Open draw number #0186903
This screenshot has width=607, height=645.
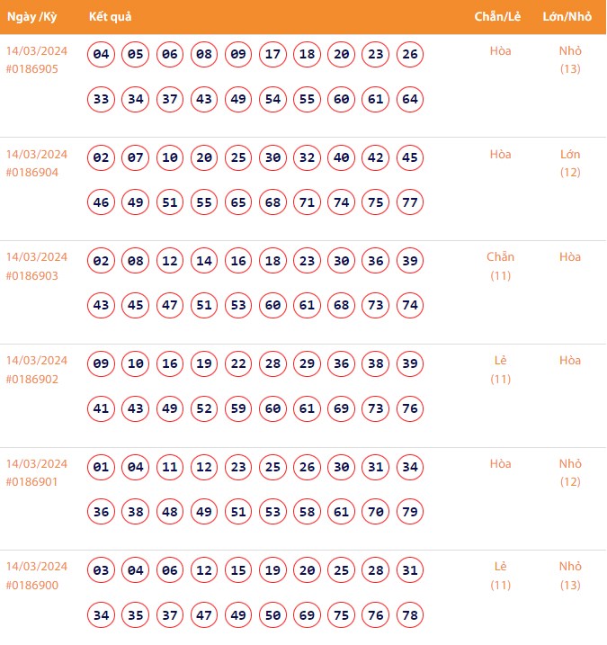point(31,276)
